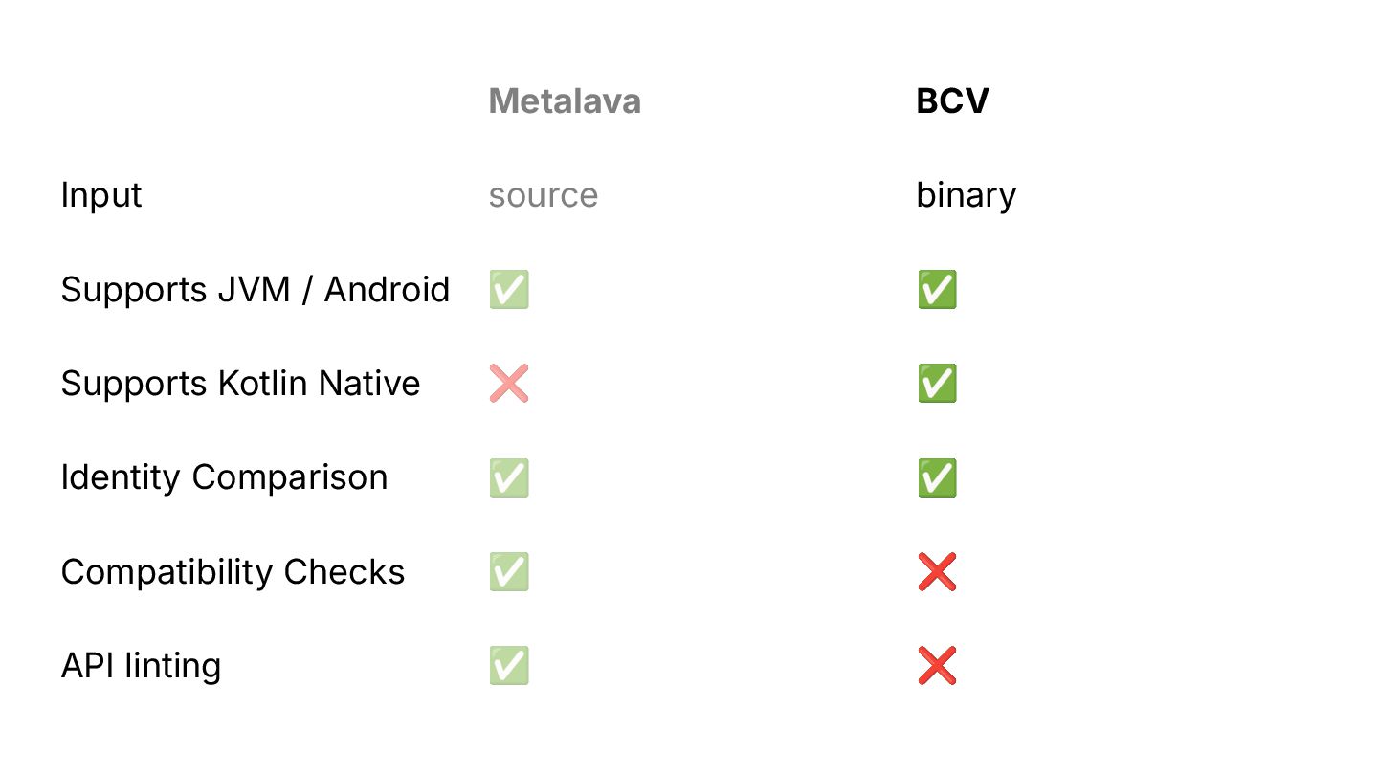This screenshot has width=1378, height=775.
Task: Click BCV's Compatibility Checks red cross
Action: (x=937, y=571)
